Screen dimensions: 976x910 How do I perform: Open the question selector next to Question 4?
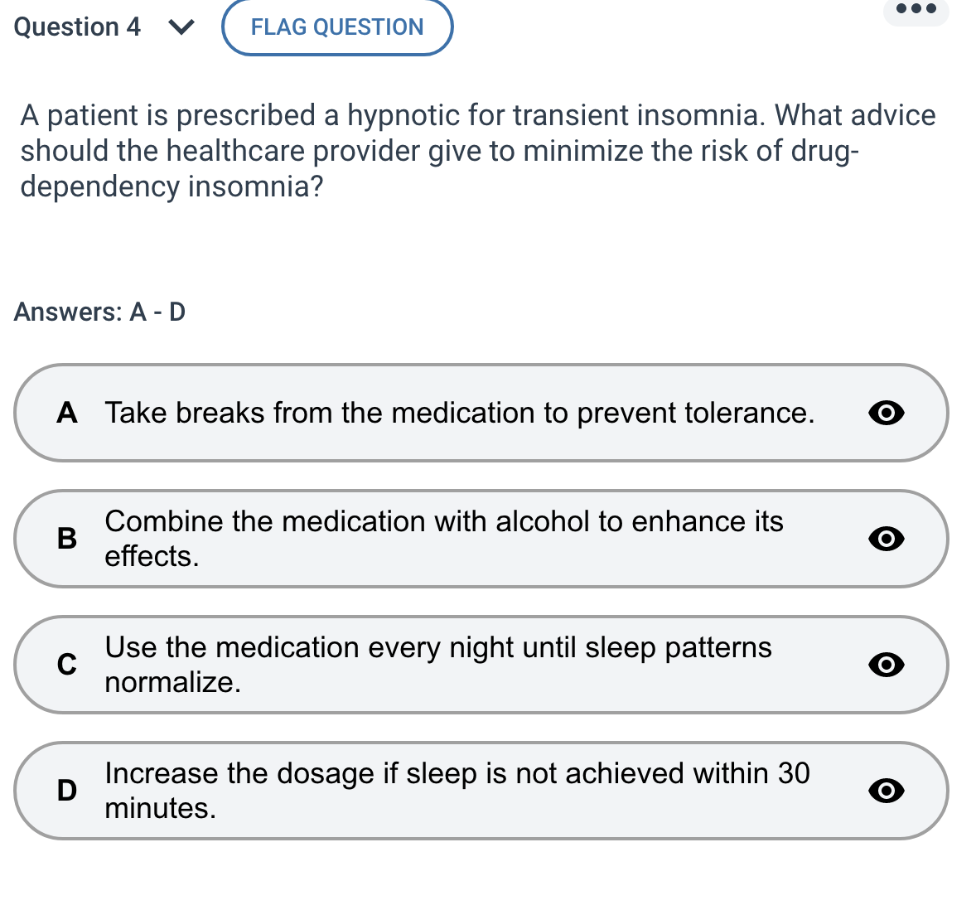coord(181,27)
